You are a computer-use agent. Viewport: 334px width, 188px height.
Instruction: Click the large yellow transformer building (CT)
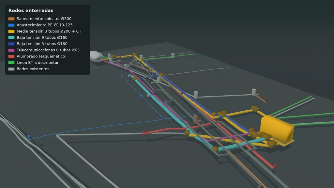click(x=277, y=130)
